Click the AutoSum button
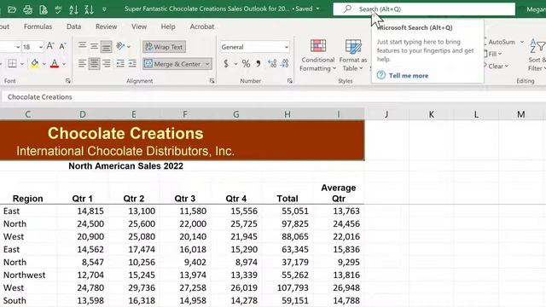The width and height of the screenshot is (546, 307). tap(501, 42)
